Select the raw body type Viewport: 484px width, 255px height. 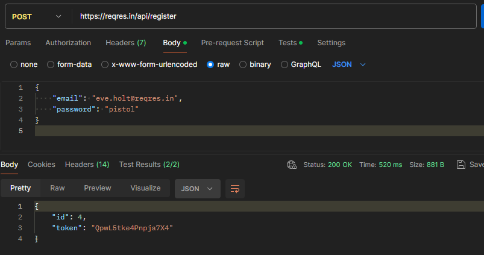[x=218, y=65]
